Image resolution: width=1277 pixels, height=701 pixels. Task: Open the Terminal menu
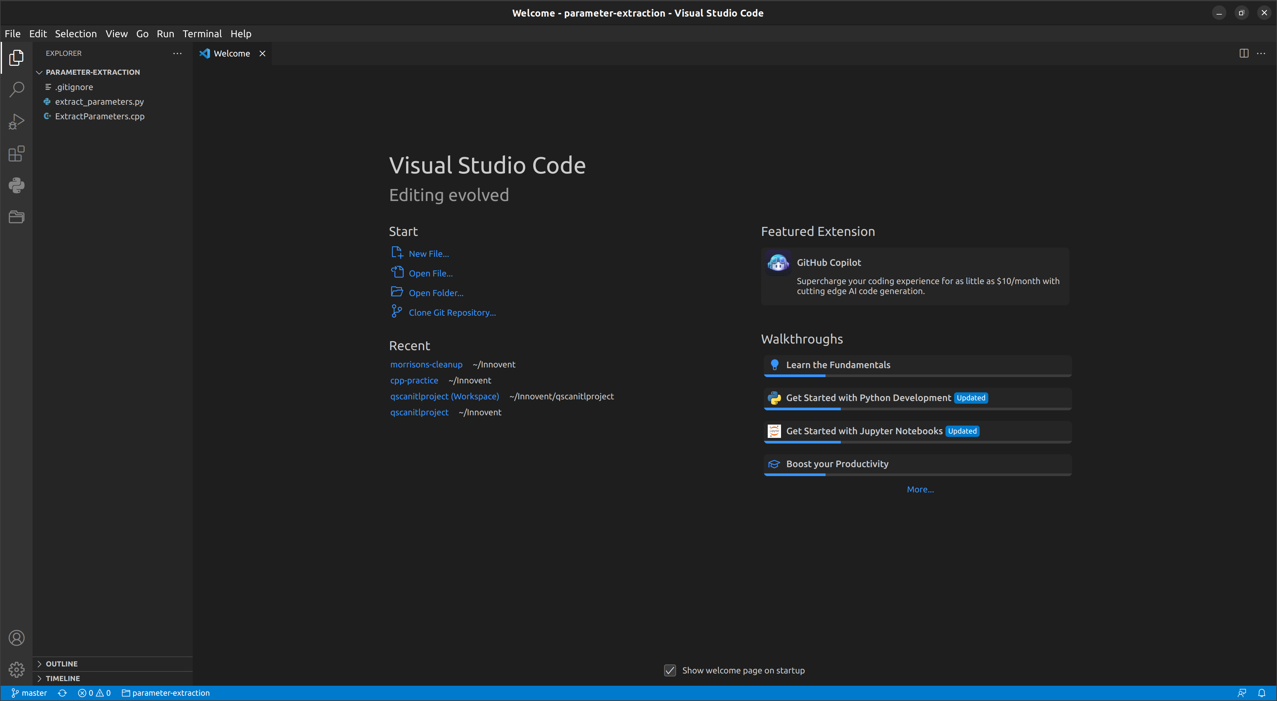coord(202,34)
